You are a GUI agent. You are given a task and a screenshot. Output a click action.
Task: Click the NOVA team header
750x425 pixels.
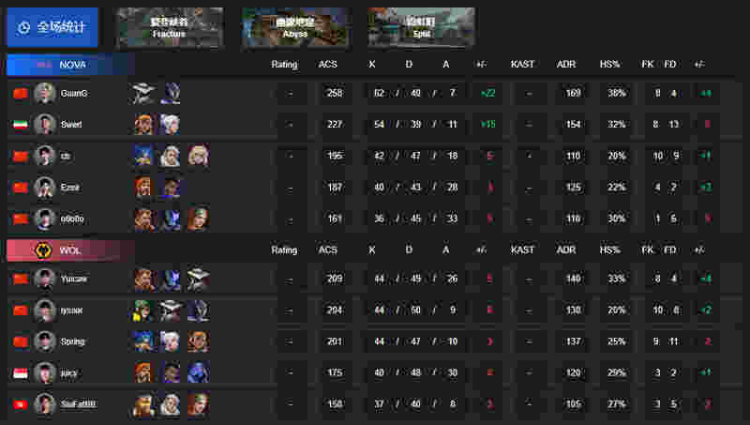click(71, 65)
